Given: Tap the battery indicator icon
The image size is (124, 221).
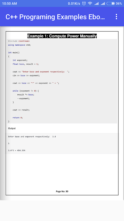Looking at the screenshot, I should click(x=111, y=4).
